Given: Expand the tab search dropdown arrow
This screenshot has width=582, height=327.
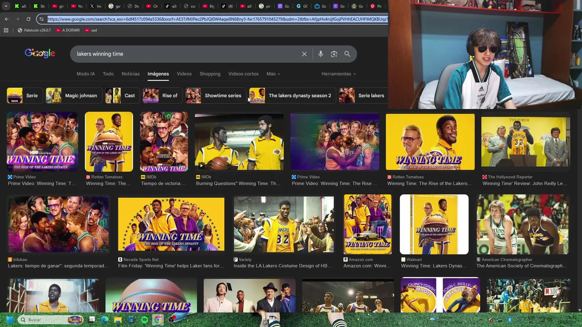Looking at the screenshot, I should point(6,6).
